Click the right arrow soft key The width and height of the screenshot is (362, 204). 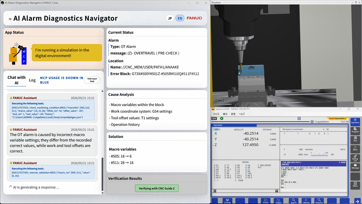(357, 201)
